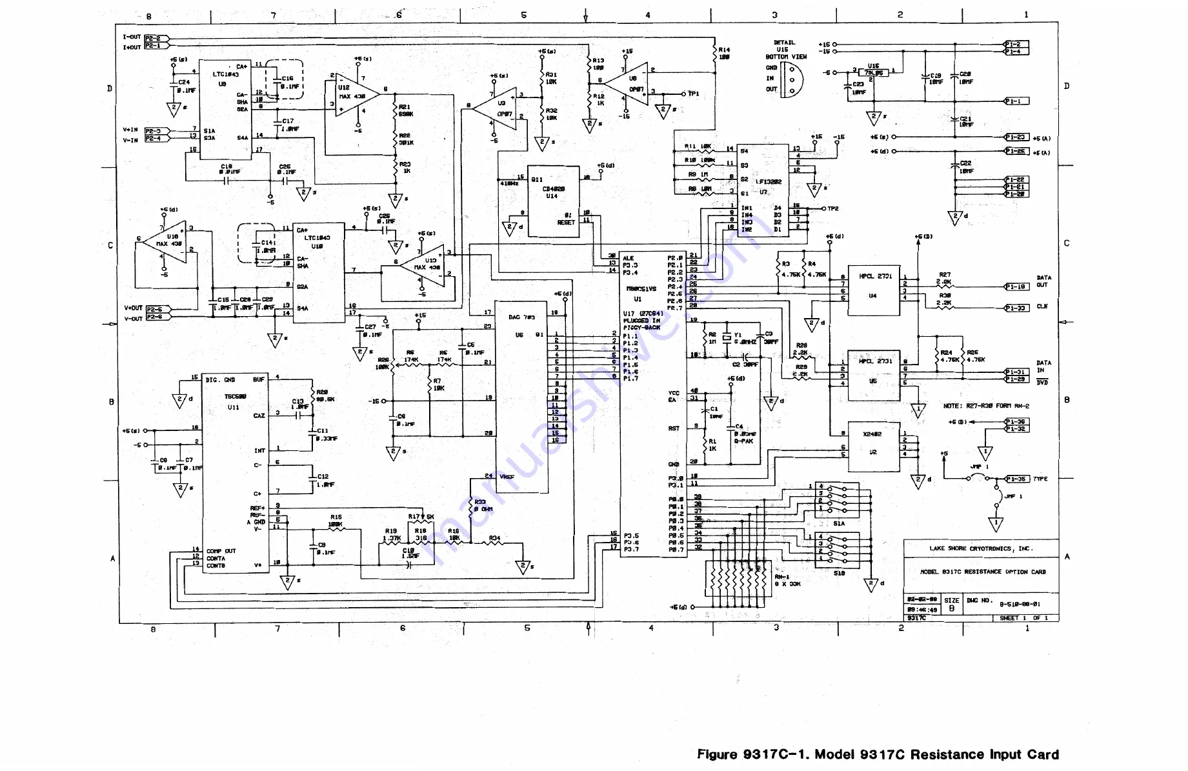
Task: Click "LAKE SHORE CRYOTRONICS, INC." title text
Action: click(x=981, y=548)
